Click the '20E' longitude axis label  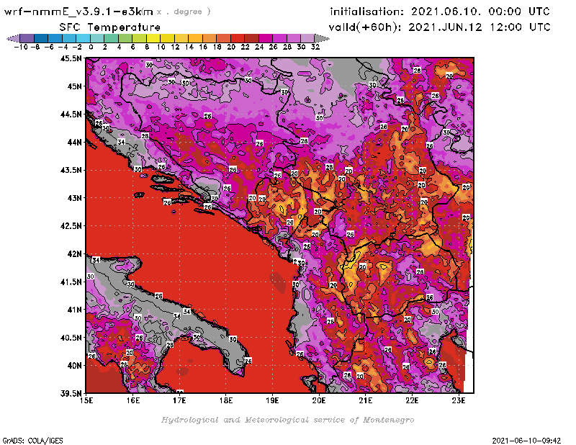click(x=319, y=400)
